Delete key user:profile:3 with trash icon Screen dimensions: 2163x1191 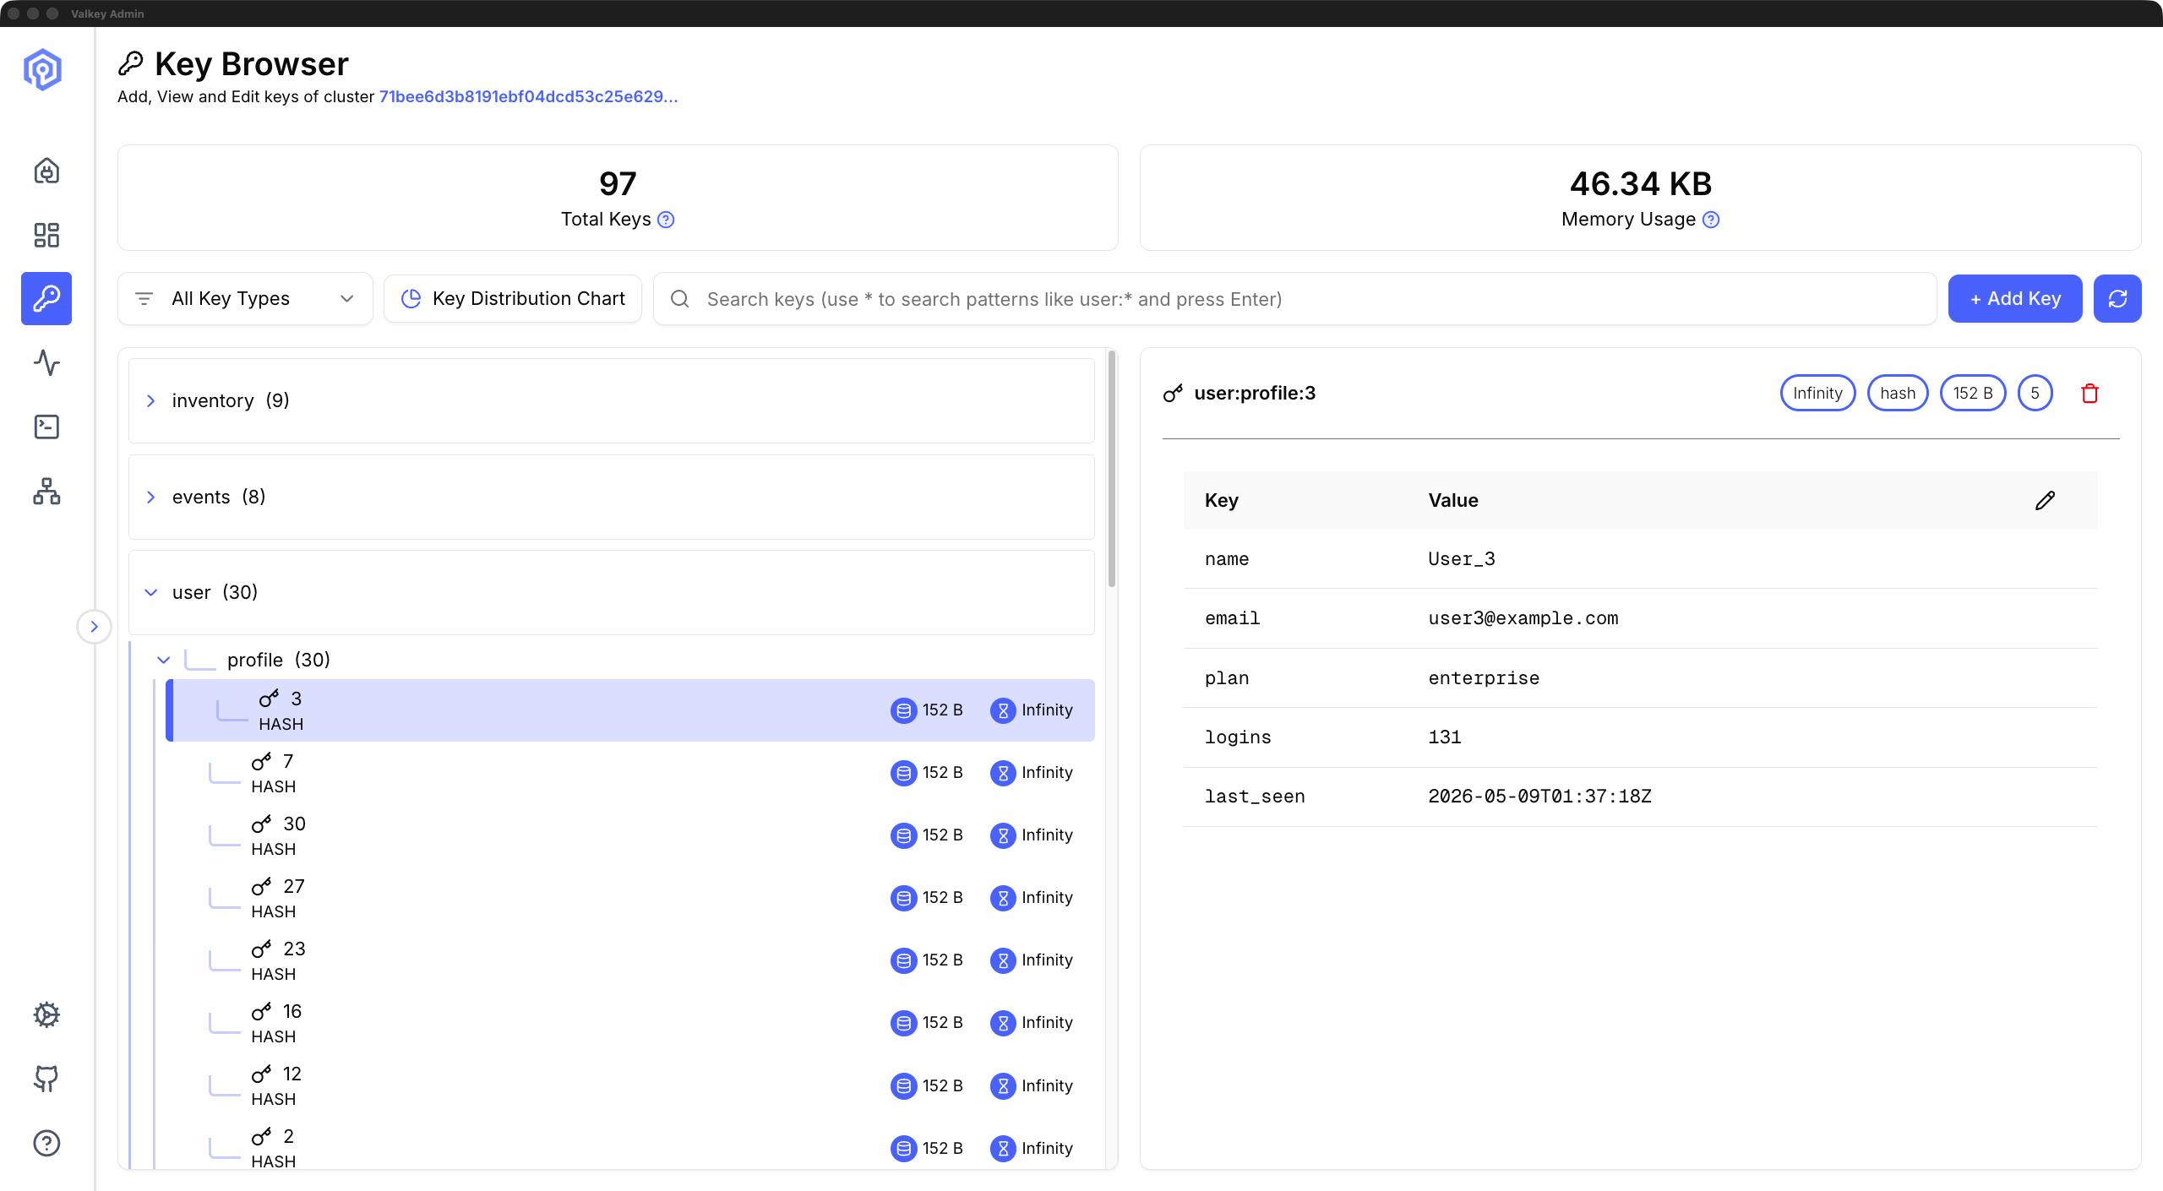coord(2090,394)
